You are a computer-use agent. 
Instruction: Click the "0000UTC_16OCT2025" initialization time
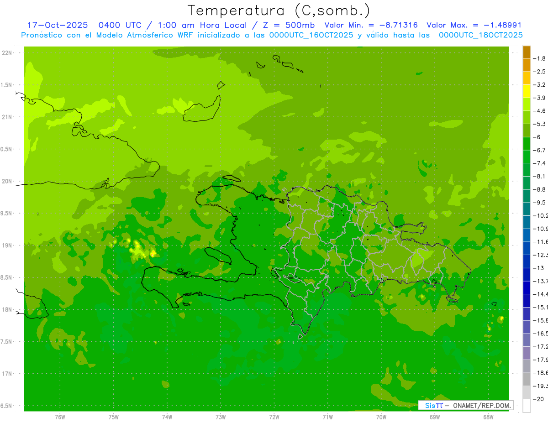pyautogui.click(x=311, y=35)
